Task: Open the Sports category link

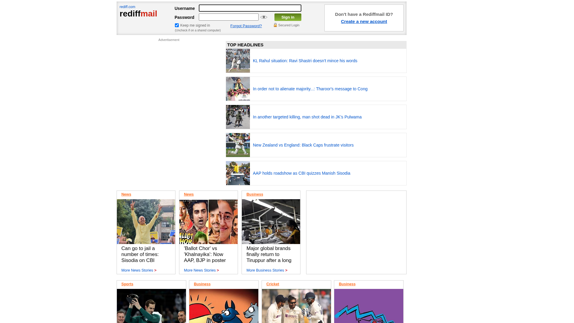Action: click(127, 284)
